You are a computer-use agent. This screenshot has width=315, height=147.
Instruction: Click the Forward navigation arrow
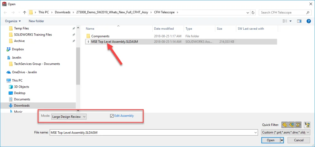point(13,12)
